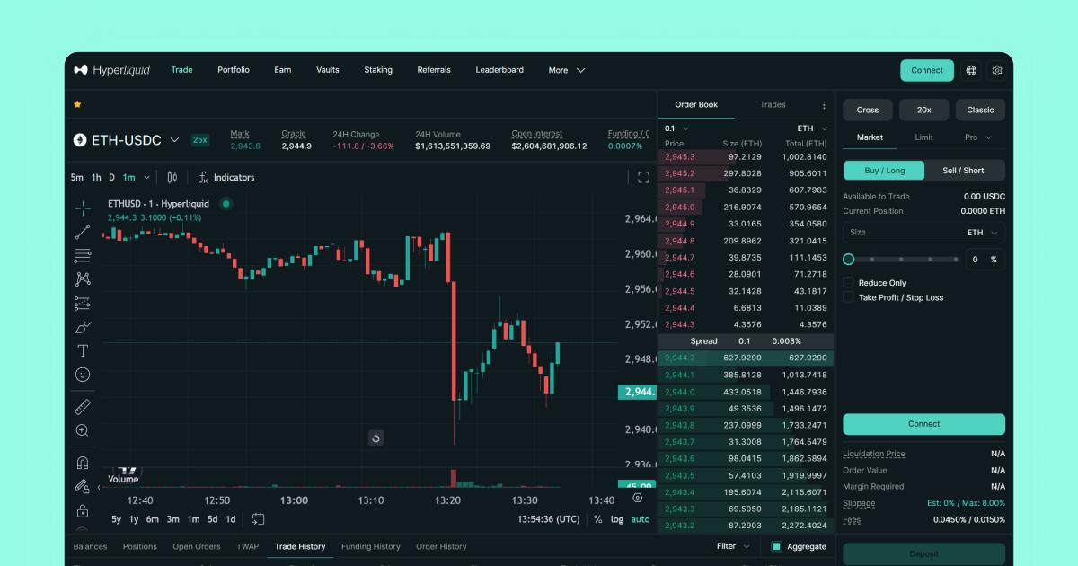Collapse the Volume indicator pane arrow
This screenshot has height=566, width=1078.
[x=98, y=487]
